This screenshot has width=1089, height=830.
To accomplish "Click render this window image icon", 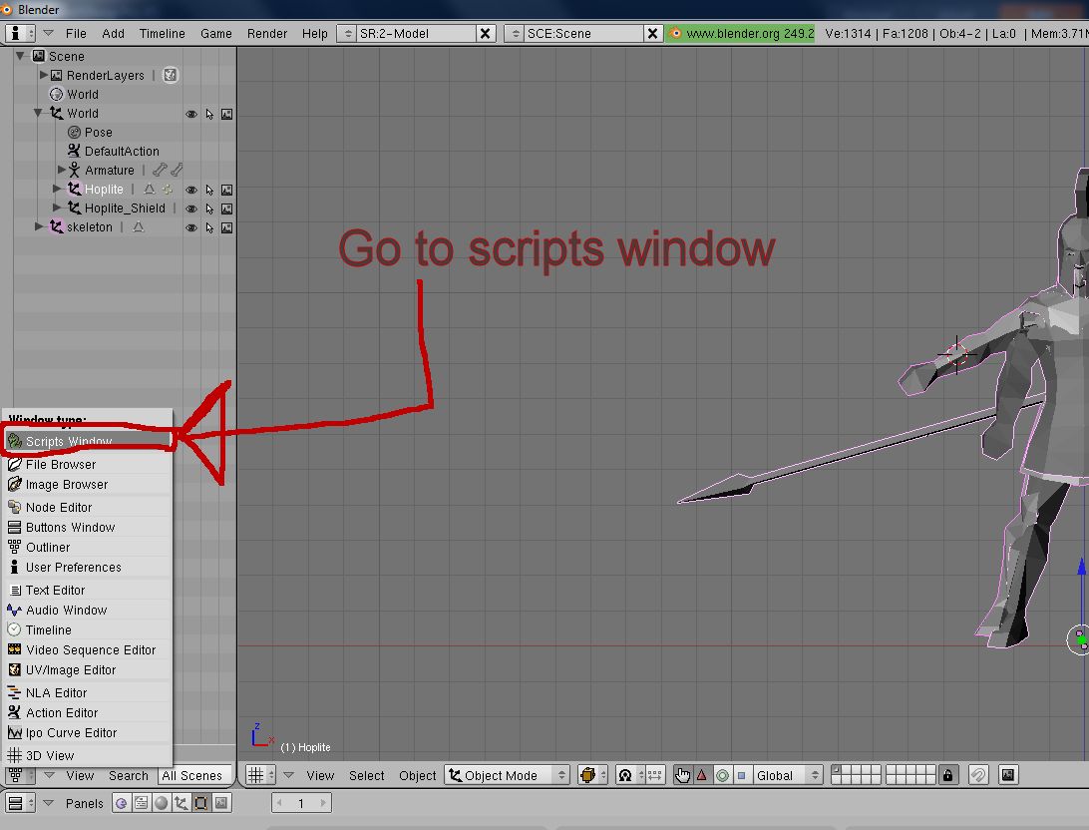I will [x=1008, y=775].
